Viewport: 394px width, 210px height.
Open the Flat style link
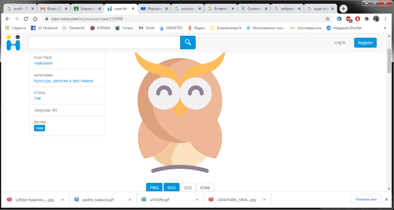(37, 98)
